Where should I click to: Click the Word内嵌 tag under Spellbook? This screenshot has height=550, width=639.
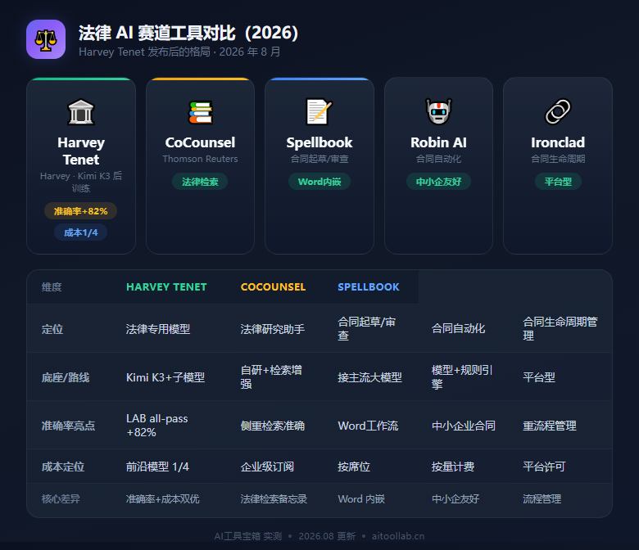(x=319, y=182)
